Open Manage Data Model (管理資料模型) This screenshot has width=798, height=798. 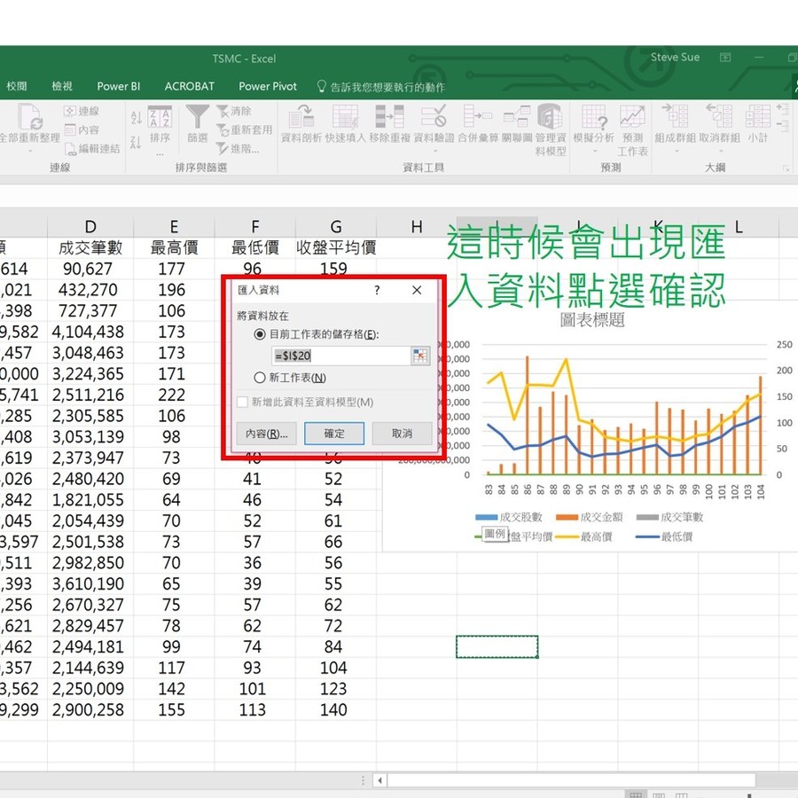(551, 130)
